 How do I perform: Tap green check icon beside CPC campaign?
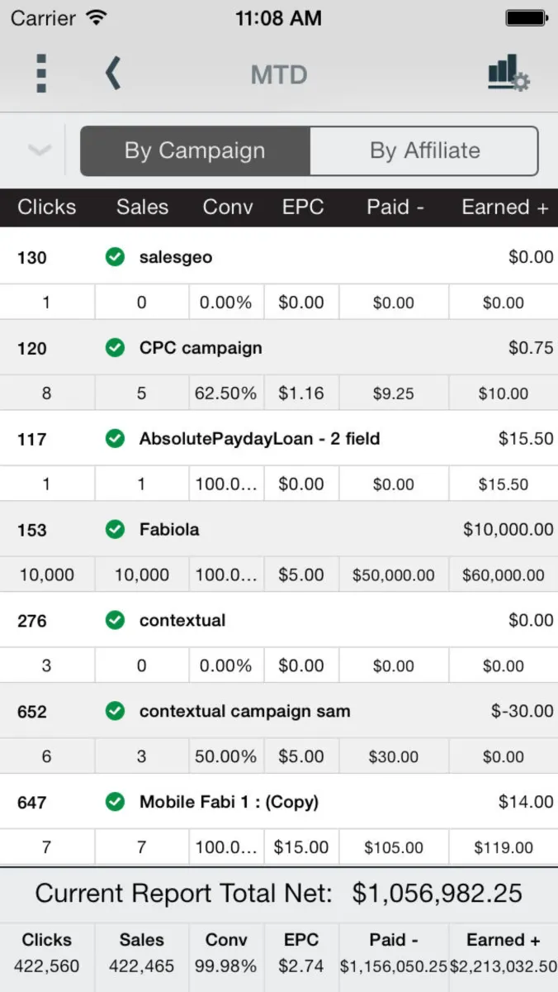tap(115, 348)
